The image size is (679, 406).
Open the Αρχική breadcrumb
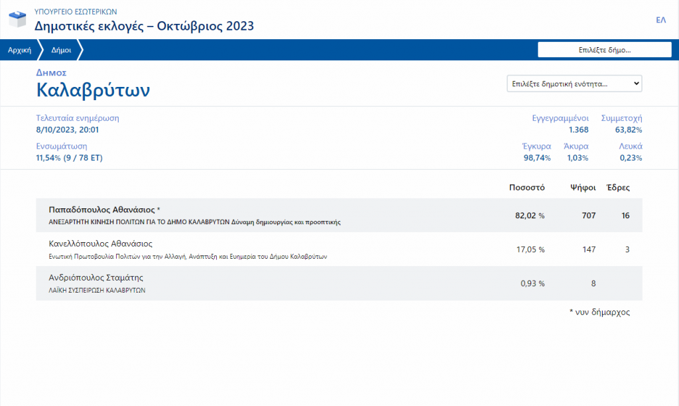pyautogui.click(x=19, y=50)
